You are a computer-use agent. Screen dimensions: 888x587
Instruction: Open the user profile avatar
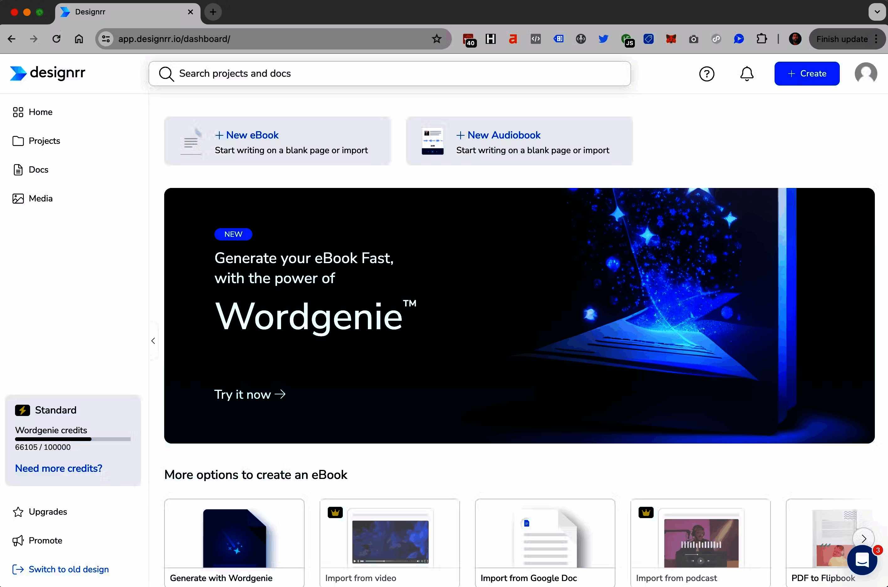(x=865, y=73)
